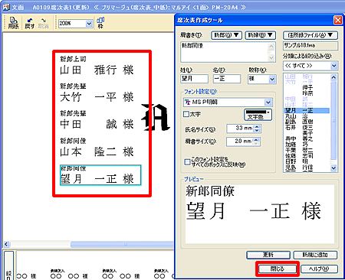The height and width of the screenshot is (280, 345).
Task: Close the 席次表作成ツール dialog with X
Action: coord(338,20)
